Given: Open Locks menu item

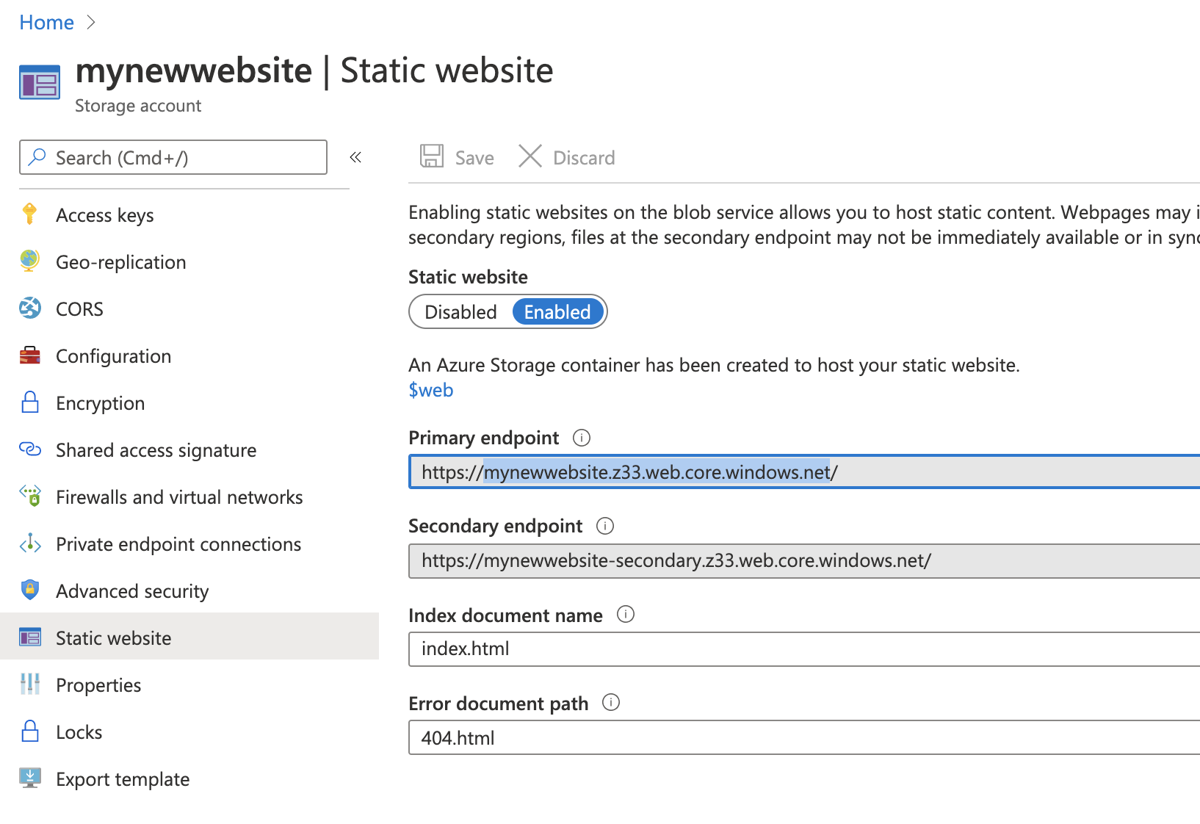Looking at the screenshot, I should (189, 732).
